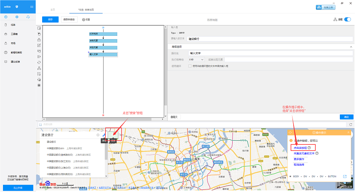Switch to the 主页 tab
The image size is (355, 192).
click(x=53, y=10)
